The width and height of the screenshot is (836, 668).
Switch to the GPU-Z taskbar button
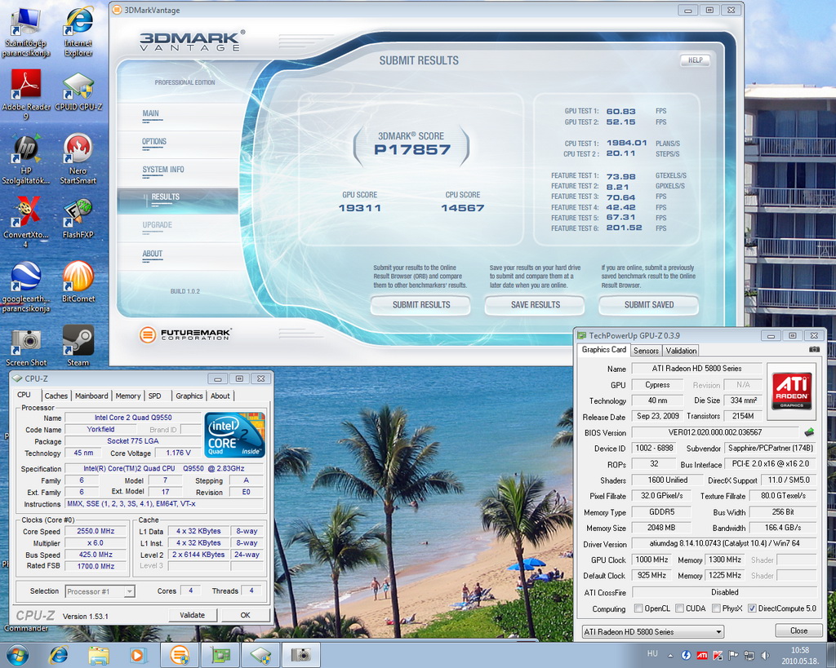tap(220, 655)
